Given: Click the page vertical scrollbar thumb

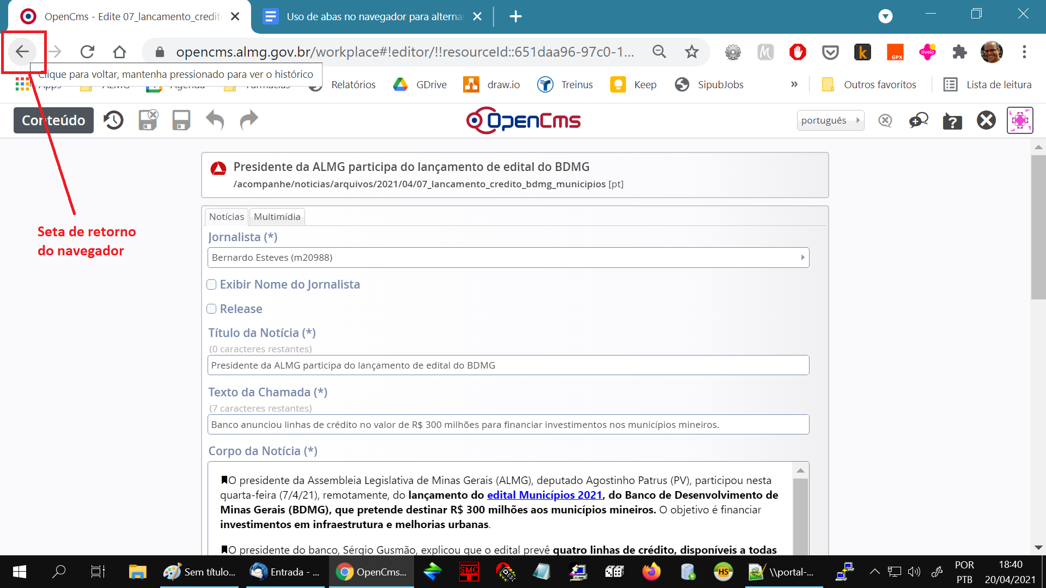Looking at the screenshot, I should coord(1038,228).
